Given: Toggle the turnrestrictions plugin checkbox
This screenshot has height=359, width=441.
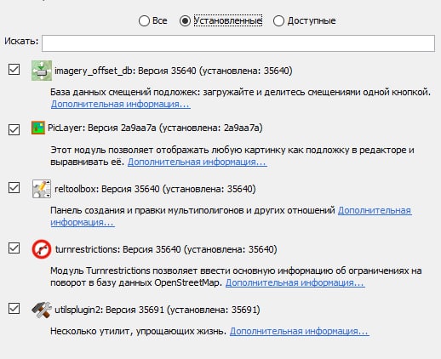Looking at the screenshot, I should click(14, 248).
